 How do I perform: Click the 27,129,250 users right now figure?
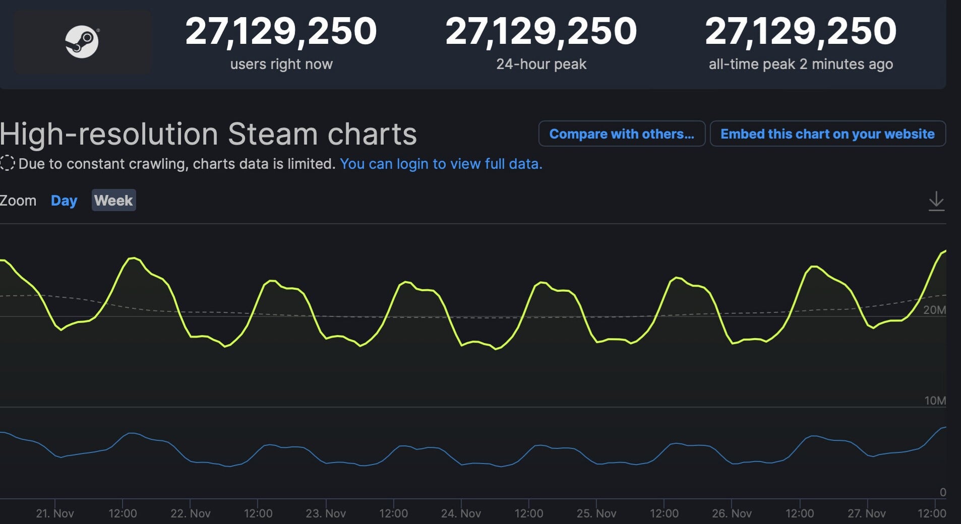pos(281,31)
